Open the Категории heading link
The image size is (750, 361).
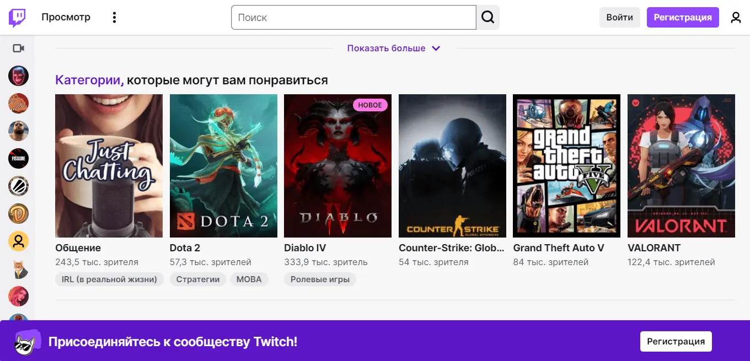pyautogui.click(x=89, y=80)
